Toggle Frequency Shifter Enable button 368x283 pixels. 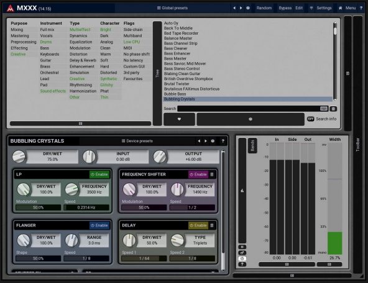tap(198, 174)
